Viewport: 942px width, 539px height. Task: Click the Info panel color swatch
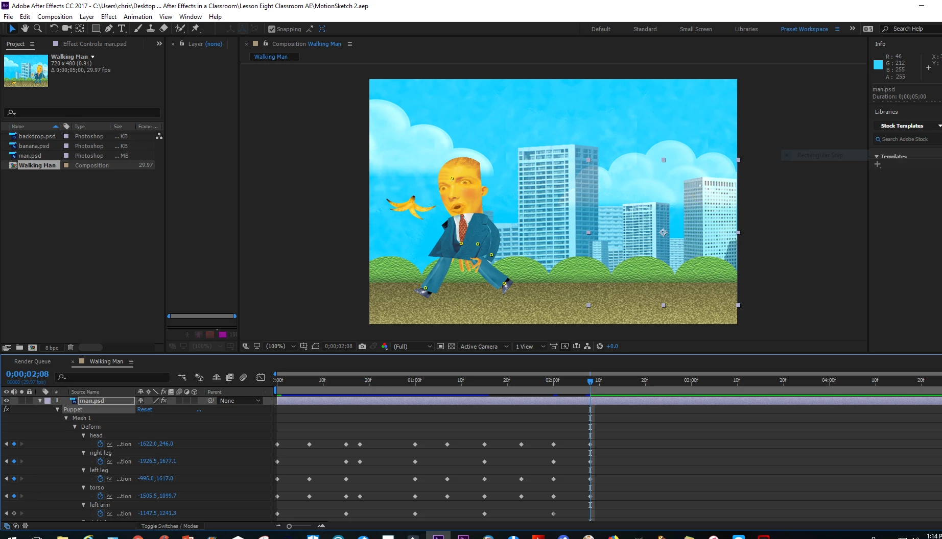point(878,65)
